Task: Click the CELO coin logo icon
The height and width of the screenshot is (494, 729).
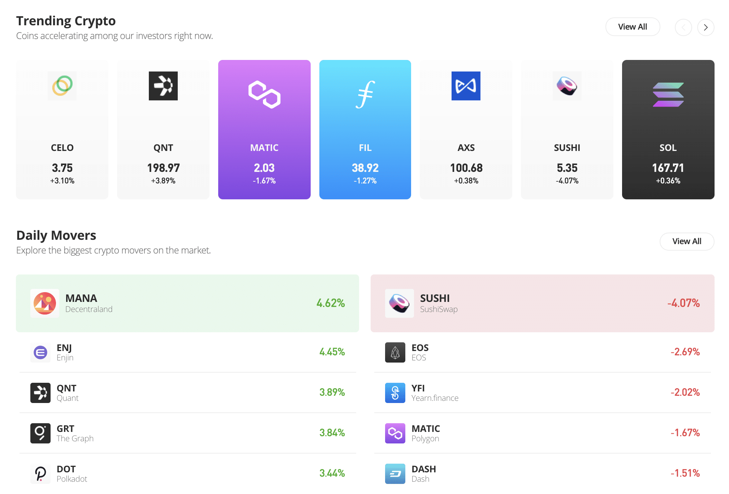Action: click(62, 86)
